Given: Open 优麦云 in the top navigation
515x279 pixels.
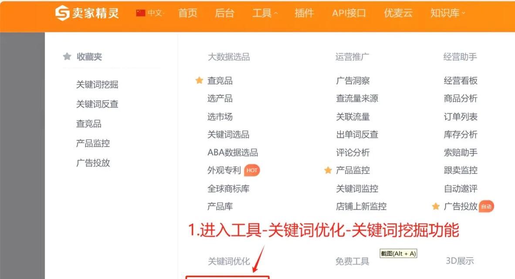Looking at the screenshot, I should tap(398, 13).
